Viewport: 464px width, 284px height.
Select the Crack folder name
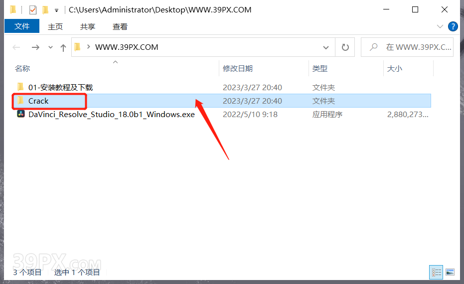[x=38, y=101]
